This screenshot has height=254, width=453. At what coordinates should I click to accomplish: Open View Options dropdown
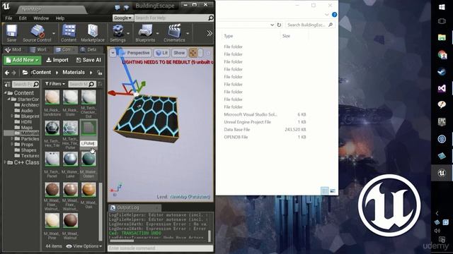pyautogui.click(x=84, y=246)
